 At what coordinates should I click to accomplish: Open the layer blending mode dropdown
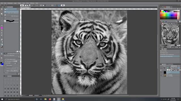point(165,66)
